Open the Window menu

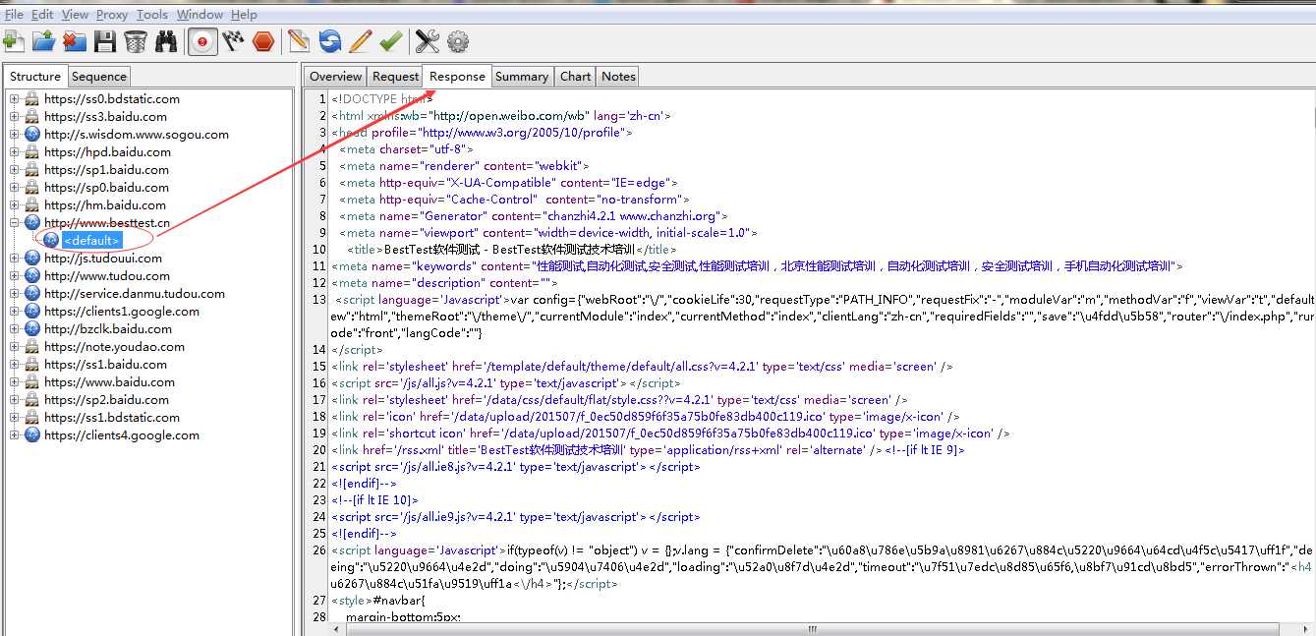click(200, 15)
